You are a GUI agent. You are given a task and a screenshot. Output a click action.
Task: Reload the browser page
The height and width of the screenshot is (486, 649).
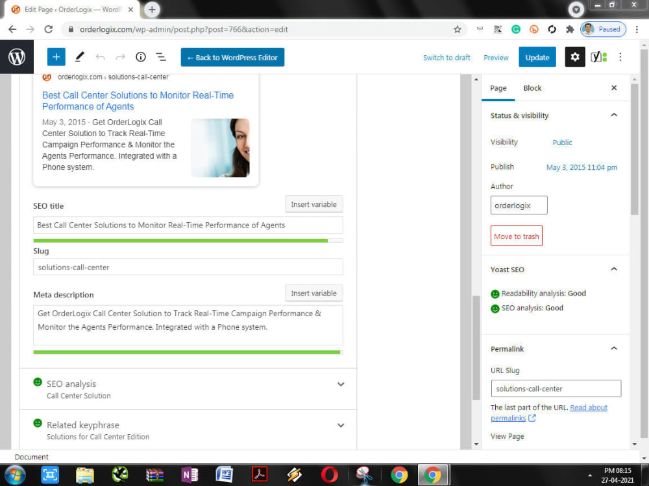(x=49, y=29)
